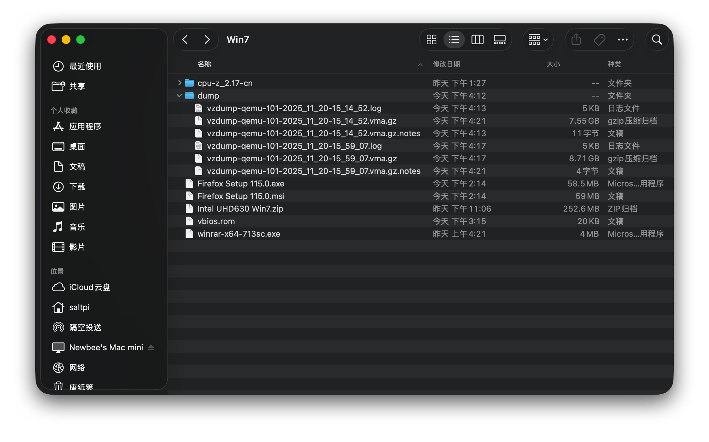Image resolution: width=709 pixels, height=442 pixels.
Task: Switch to gallery view
Action: (500, 40)
